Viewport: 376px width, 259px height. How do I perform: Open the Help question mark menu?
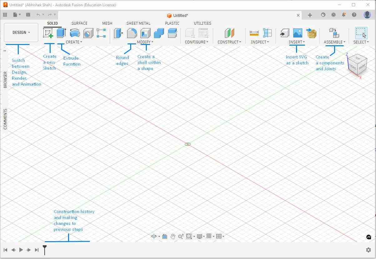354,15
